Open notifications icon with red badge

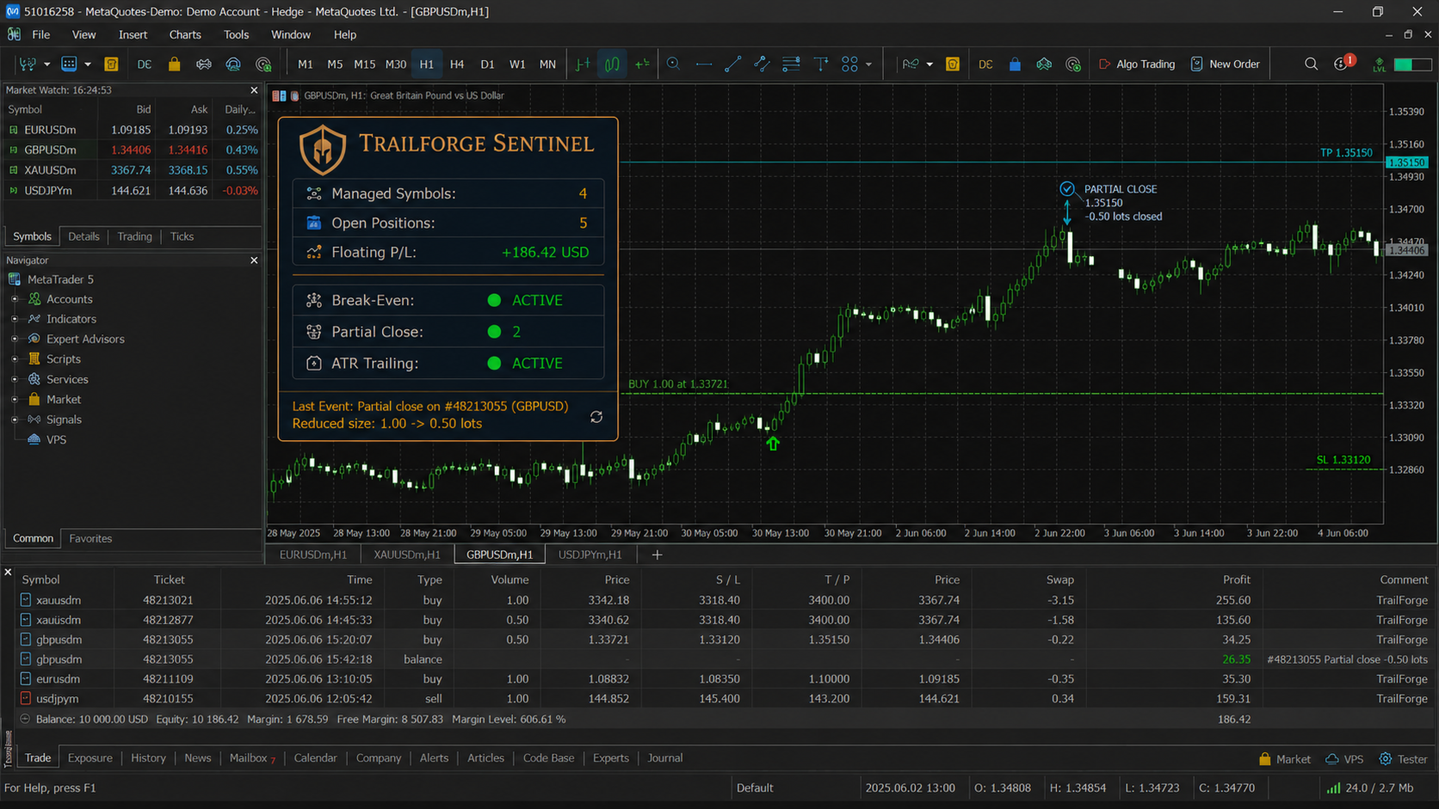tap(1343, 64)
